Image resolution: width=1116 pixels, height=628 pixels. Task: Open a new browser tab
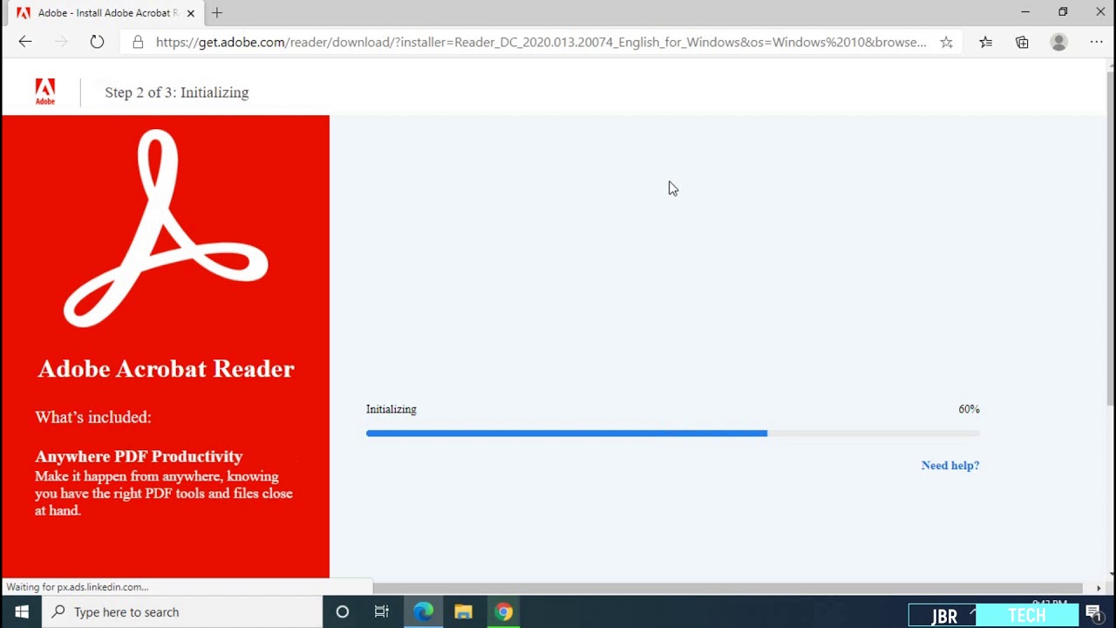click(x=217, y=13)
